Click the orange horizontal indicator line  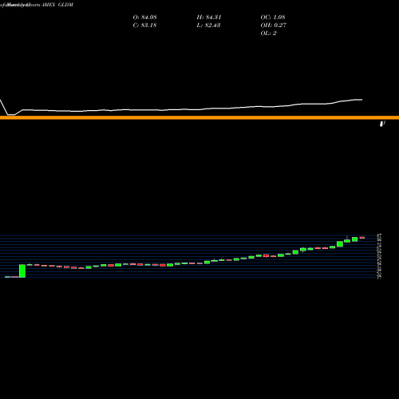coord(199,117)
